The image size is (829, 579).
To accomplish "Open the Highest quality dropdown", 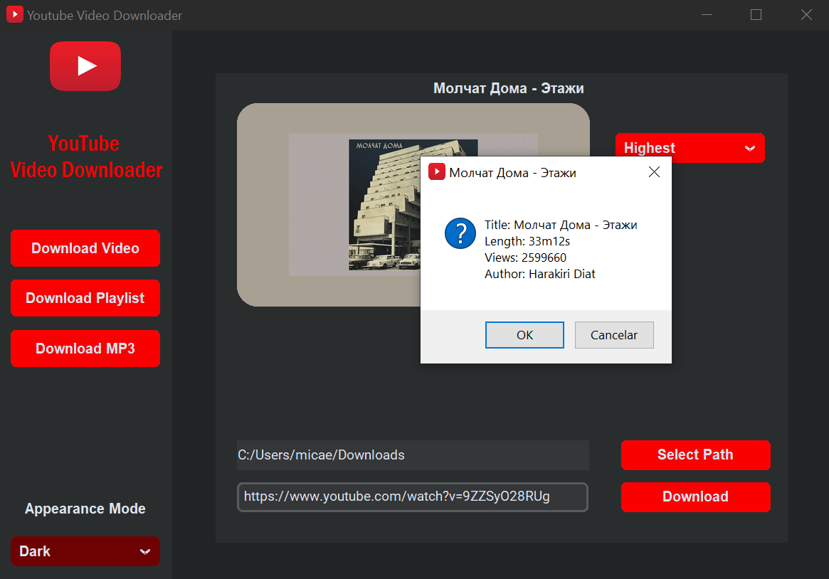I will point(690,148).
